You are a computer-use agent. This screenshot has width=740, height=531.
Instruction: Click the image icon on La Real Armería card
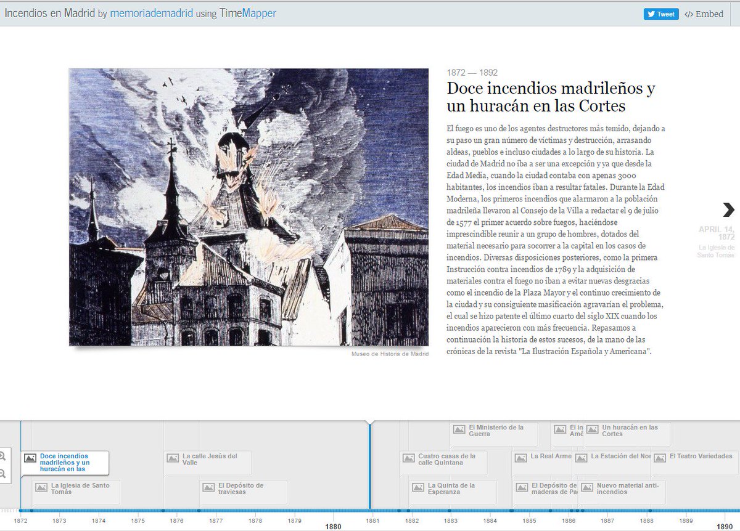522,457
